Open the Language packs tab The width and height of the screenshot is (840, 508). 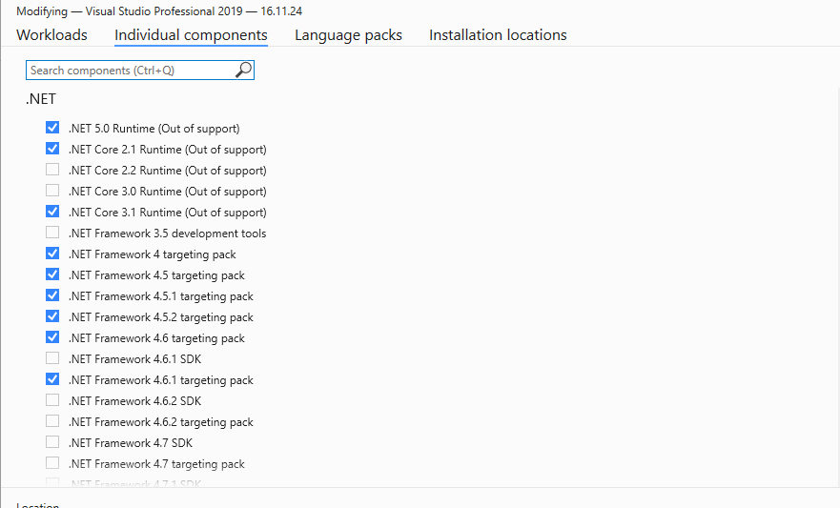tap(348, 35)
